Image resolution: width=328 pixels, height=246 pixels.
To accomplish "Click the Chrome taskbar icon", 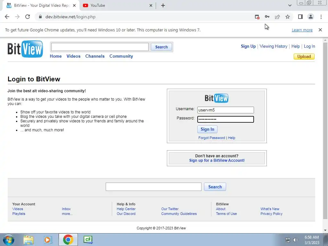I will coord(68,240).
